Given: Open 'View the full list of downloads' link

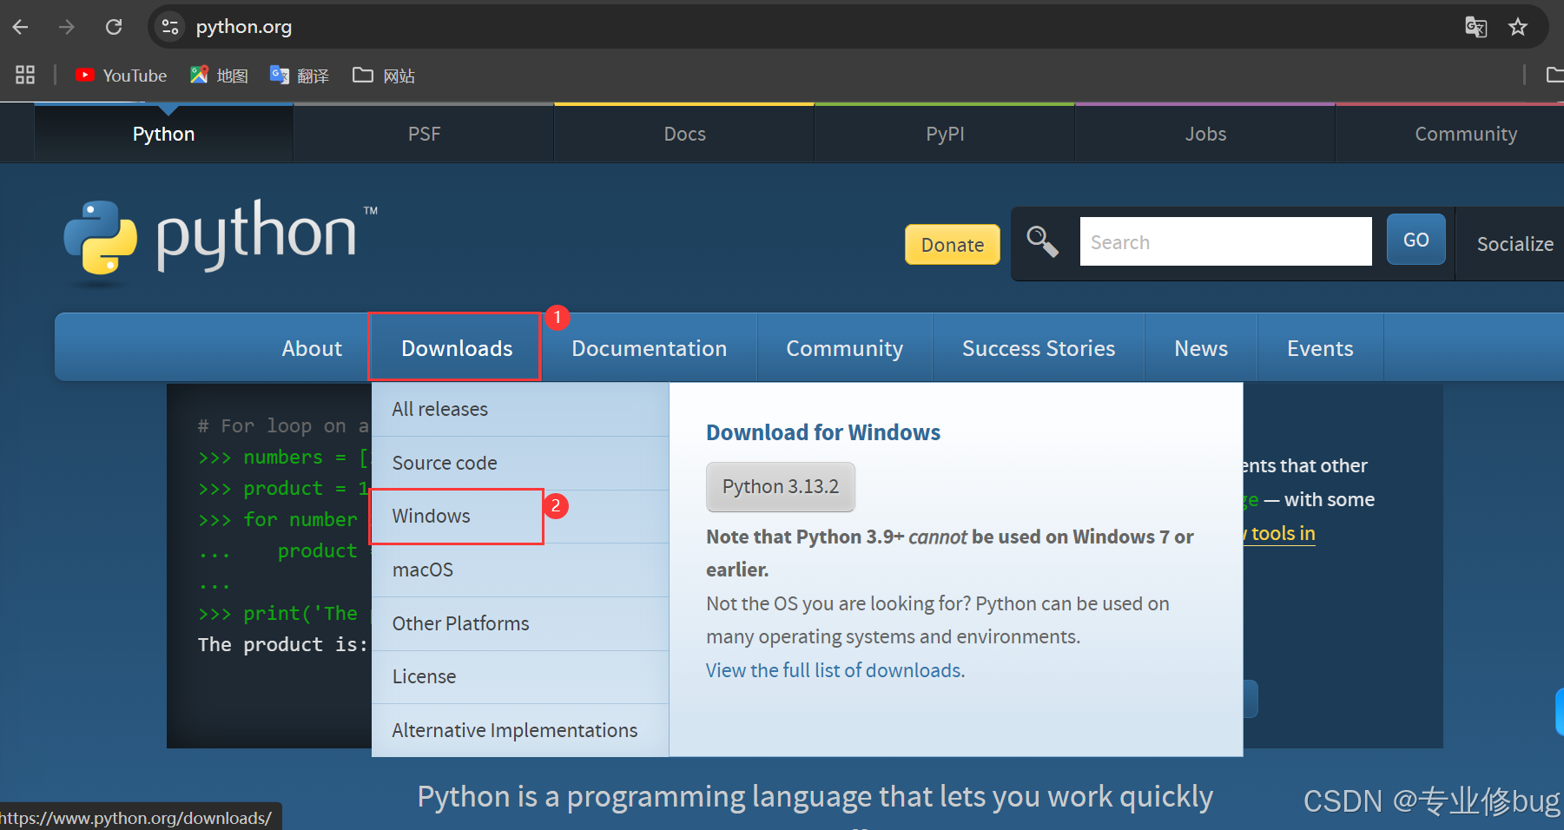Looking at the screenshot, I should [x=834, y=670].
